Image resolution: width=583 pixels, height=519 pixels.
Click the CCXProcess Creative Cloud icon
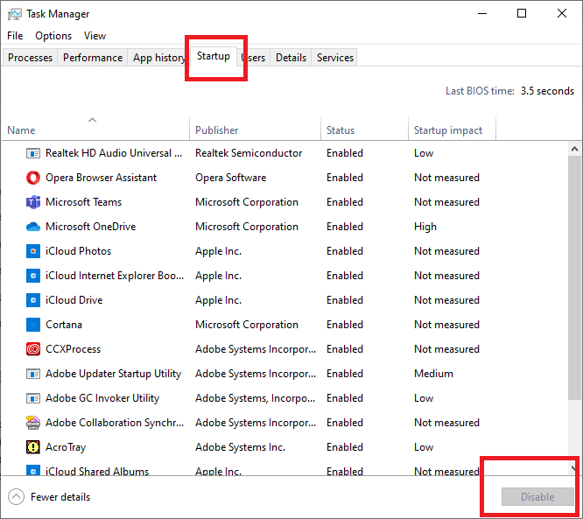(x=33, y=349)
